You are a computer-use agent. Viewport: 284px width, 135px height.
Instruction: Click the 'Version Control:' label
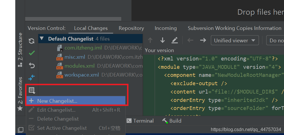[x=47, y=28]
